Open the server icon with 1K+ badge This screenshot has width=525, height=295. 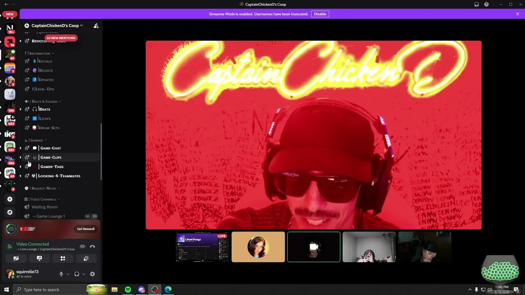pyautogui.click(x=10, y=28)
